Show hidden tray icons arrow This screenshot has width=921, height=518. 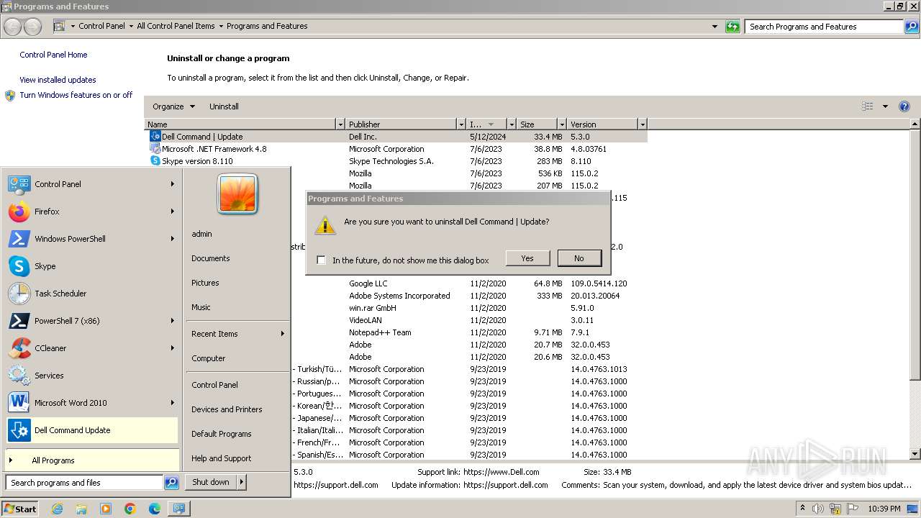pyautogui.click(x=803, y=509)
